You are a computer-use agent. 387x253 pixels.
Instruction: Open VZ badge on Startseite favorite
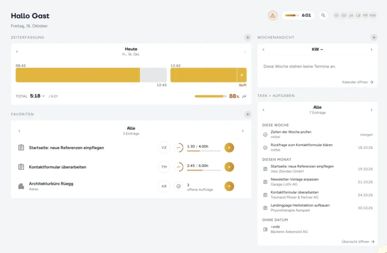coord(164,148)
